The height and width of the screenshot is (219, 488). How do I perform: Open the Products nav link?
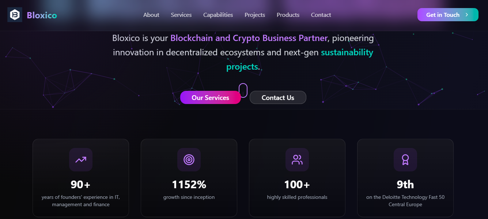tap(288, 15)
